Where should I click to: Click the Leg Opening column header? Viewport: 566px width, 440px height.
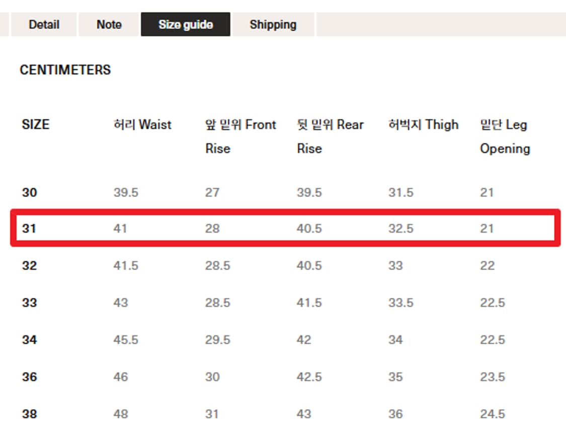pos(505,136)
